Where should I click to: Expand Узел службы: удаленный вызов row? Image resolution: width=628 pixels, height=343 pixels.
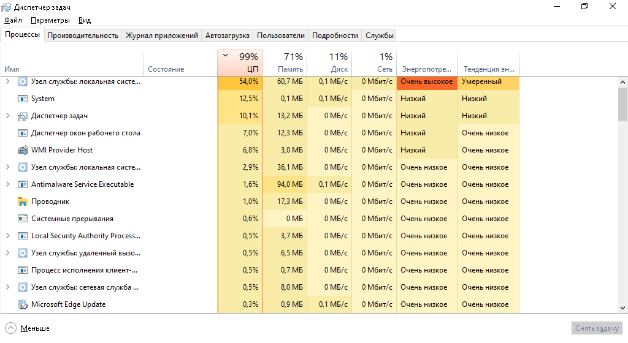(7, 253)
